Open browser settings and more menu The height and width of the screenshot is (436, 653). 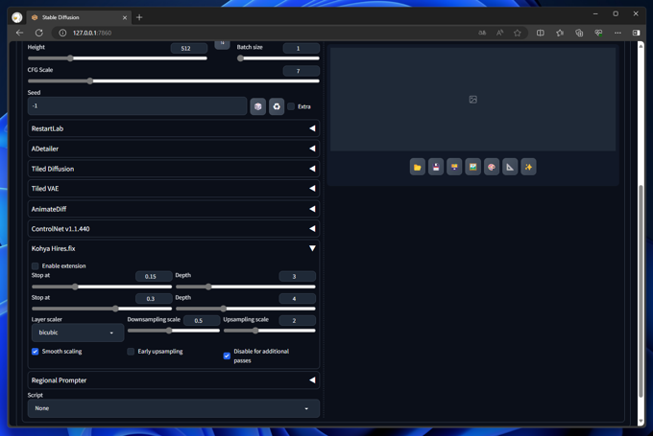(617, 33)
